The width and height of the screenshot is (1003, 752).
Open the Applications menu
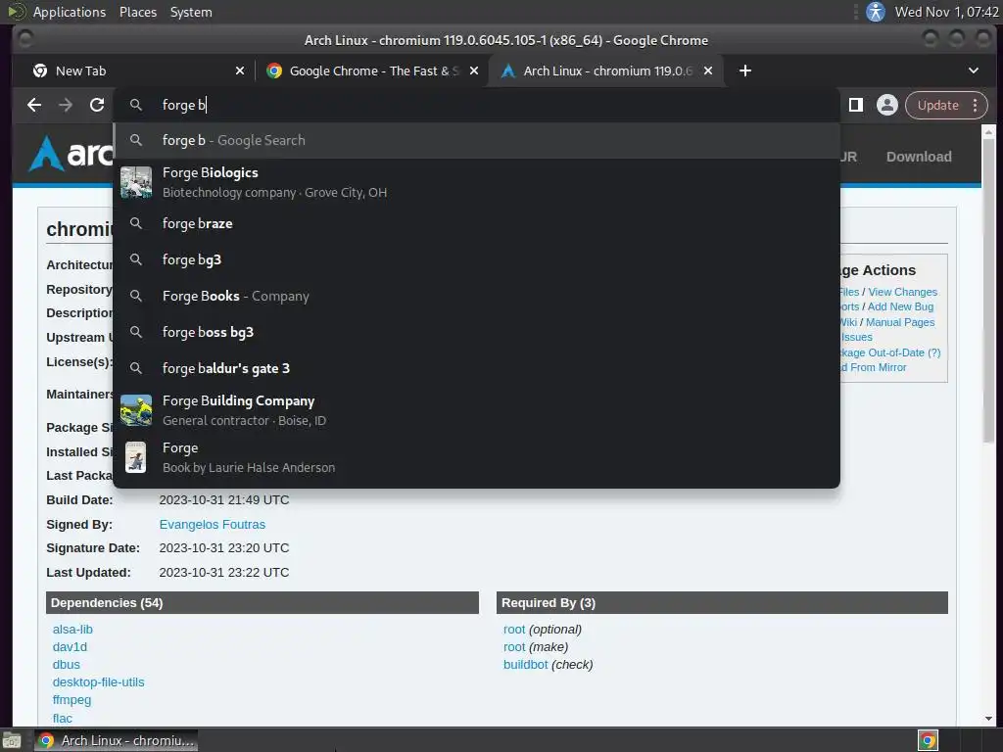coord(70,12)
